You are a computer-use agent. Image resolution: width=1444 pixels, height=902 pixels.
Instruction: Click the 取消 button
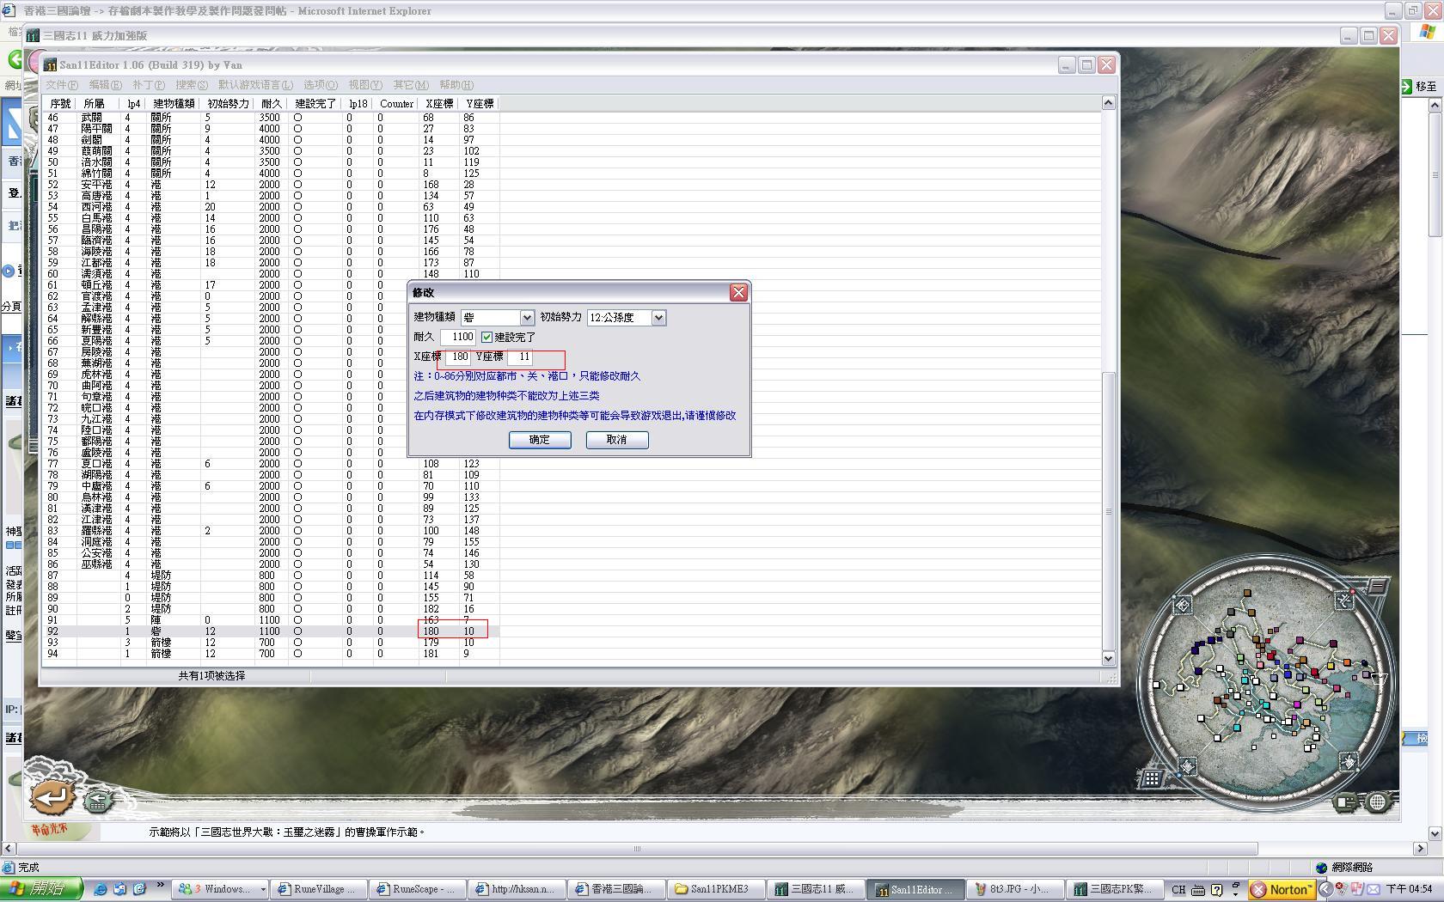tap(617, 440)
